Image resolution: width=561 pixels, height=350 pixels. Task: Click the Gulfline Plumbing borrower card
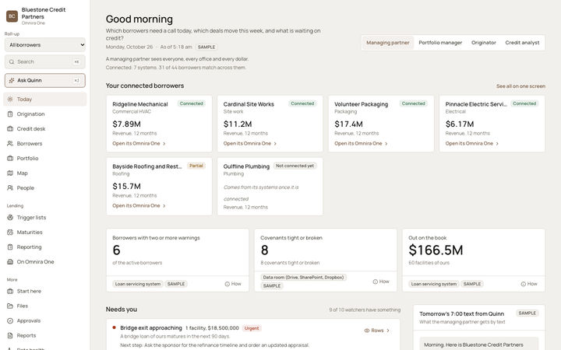point(270,187)
